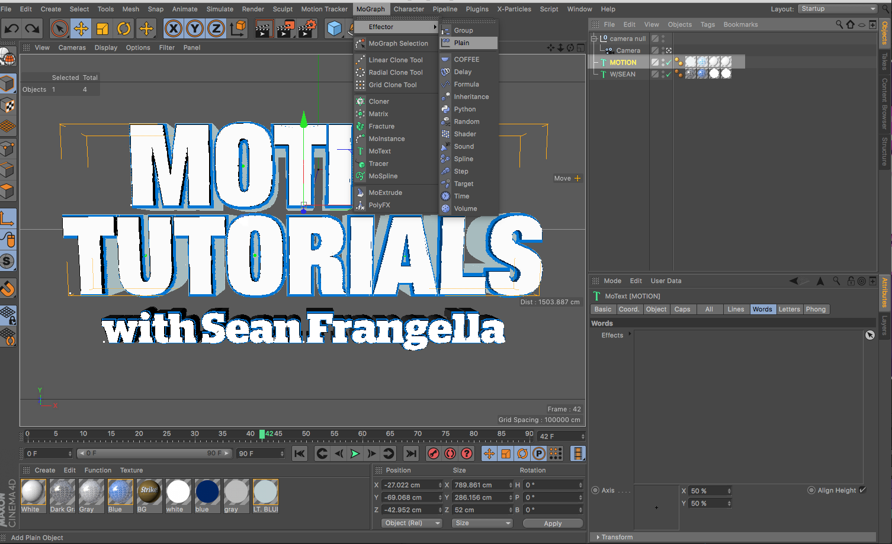This screenshot has height=544, width=892.
Task: Click User Data in Attributes manager
Action: (666, 281)
